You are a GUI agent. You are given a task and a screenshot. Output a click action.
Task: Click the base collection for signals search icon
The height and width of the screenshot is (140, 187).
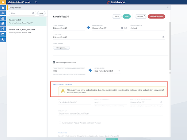pos(161,102)
